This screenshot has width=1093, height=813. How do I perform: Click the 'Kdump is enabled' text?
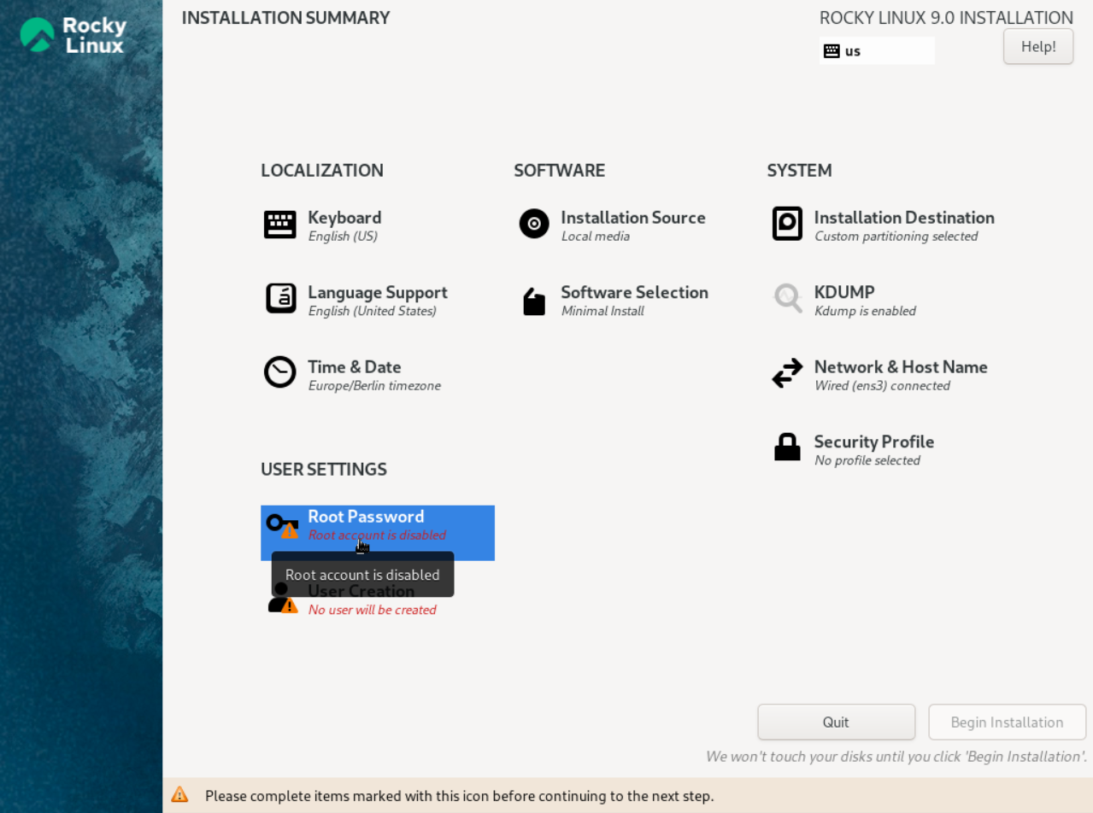pos(865,312)
